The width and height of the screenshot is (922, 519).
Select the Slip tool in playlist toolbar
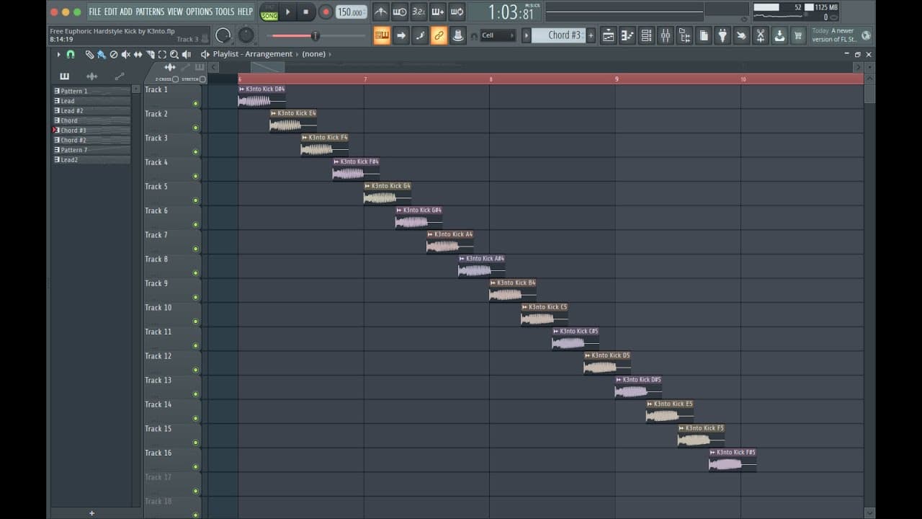pos(138,54)
